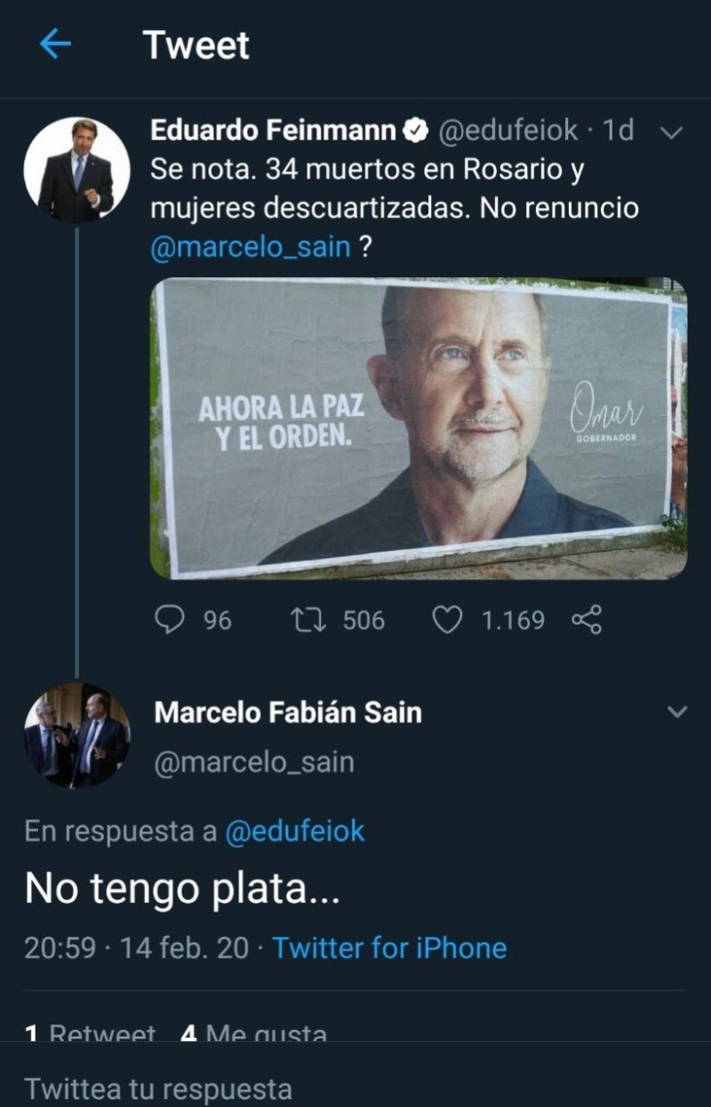Expand options chevron on Sain's reply
The width and height of the screenshot is (711, 1107).
(x=677, y=712)
